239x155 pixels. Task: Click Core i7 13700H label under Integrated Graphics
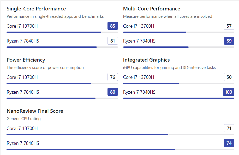(139, 77)
